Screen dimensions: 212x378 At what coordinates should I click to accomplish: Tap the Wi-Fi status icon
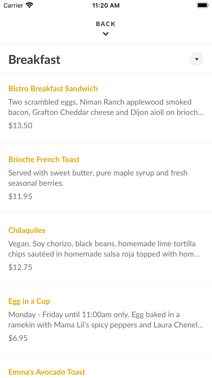(x=29, y=5)
